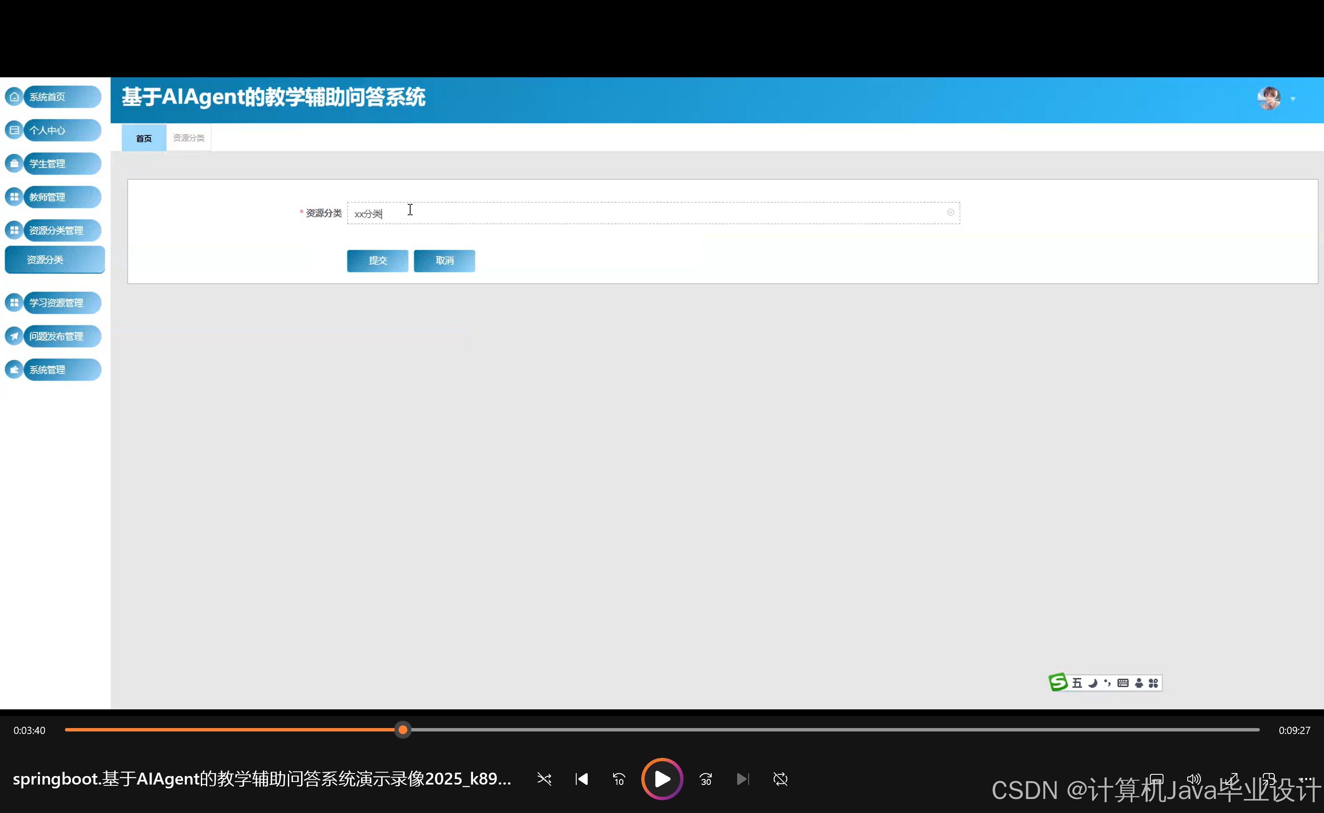Submit the form with 提交 button
This screenshot has width=1324, height=813.
coord(377,261)
